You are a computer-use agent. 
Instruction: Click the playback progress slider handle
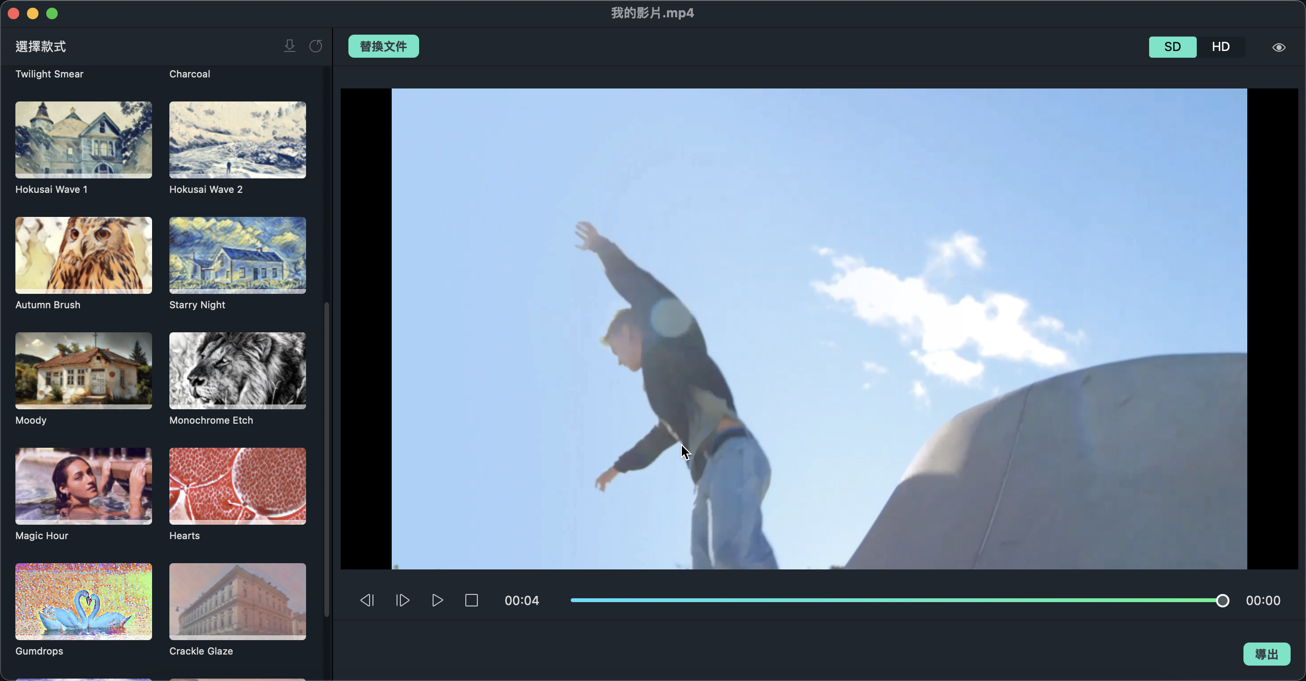[1222, 600]
